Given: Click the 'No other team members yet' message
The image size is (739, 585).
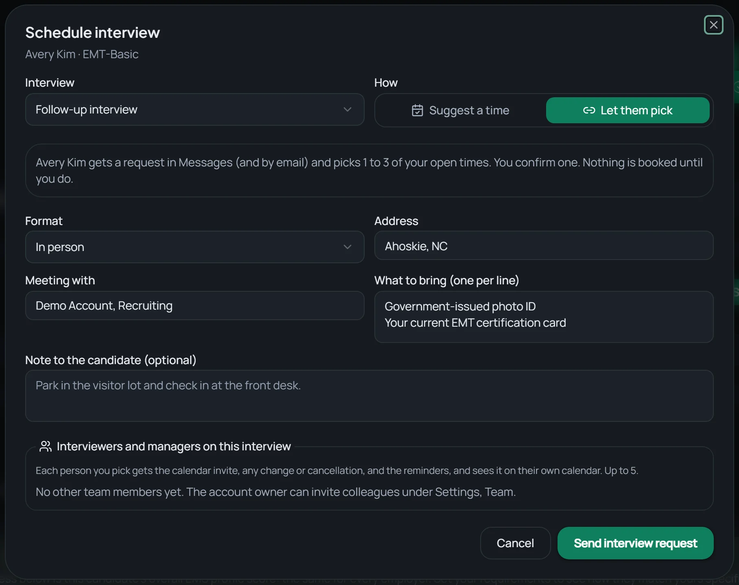Looking at the screenshot, I should (275, 492).
